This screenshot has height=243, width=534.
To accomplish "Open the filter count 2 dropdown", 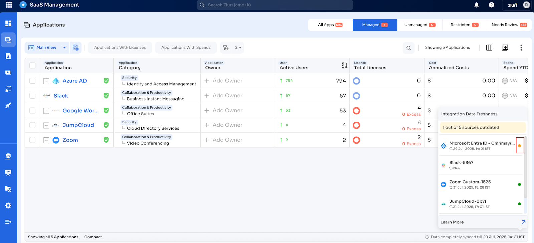I will tap(238, 48).
